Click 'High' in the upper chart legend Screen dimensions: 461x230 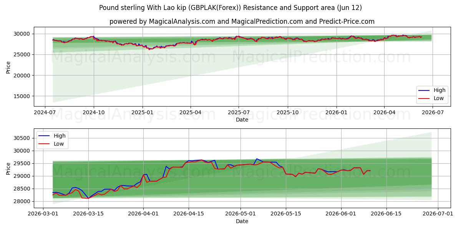point(439,90)
